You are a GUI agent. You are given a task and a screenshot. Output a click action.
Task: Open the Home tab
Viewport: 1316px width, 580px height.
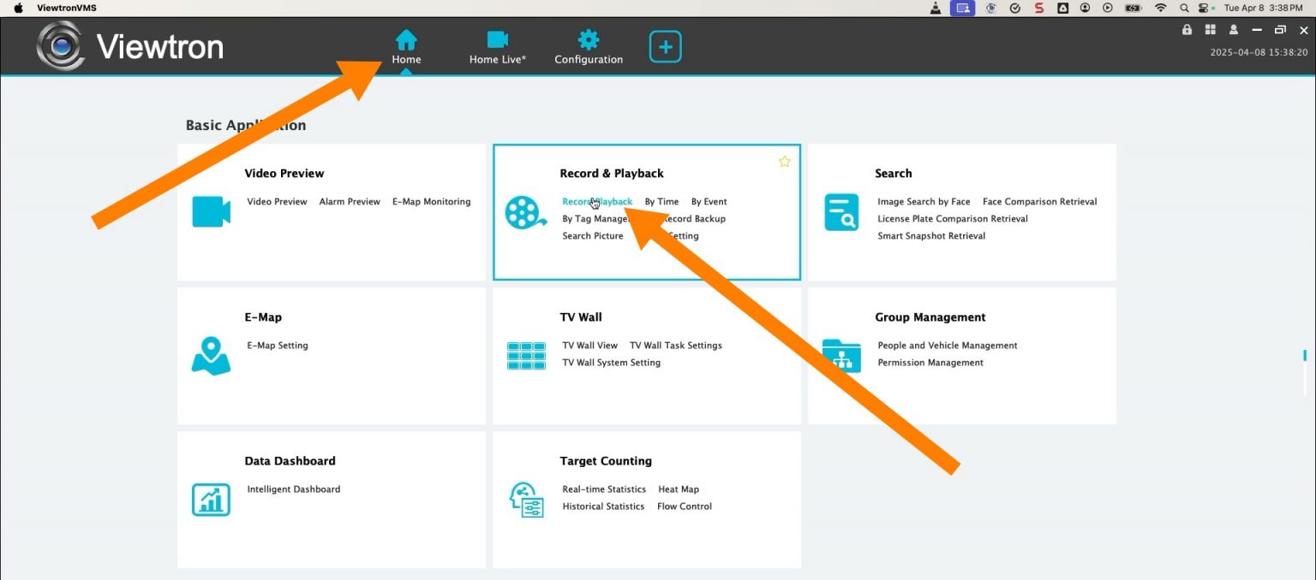pyautogui.click(x=406, y=47)
